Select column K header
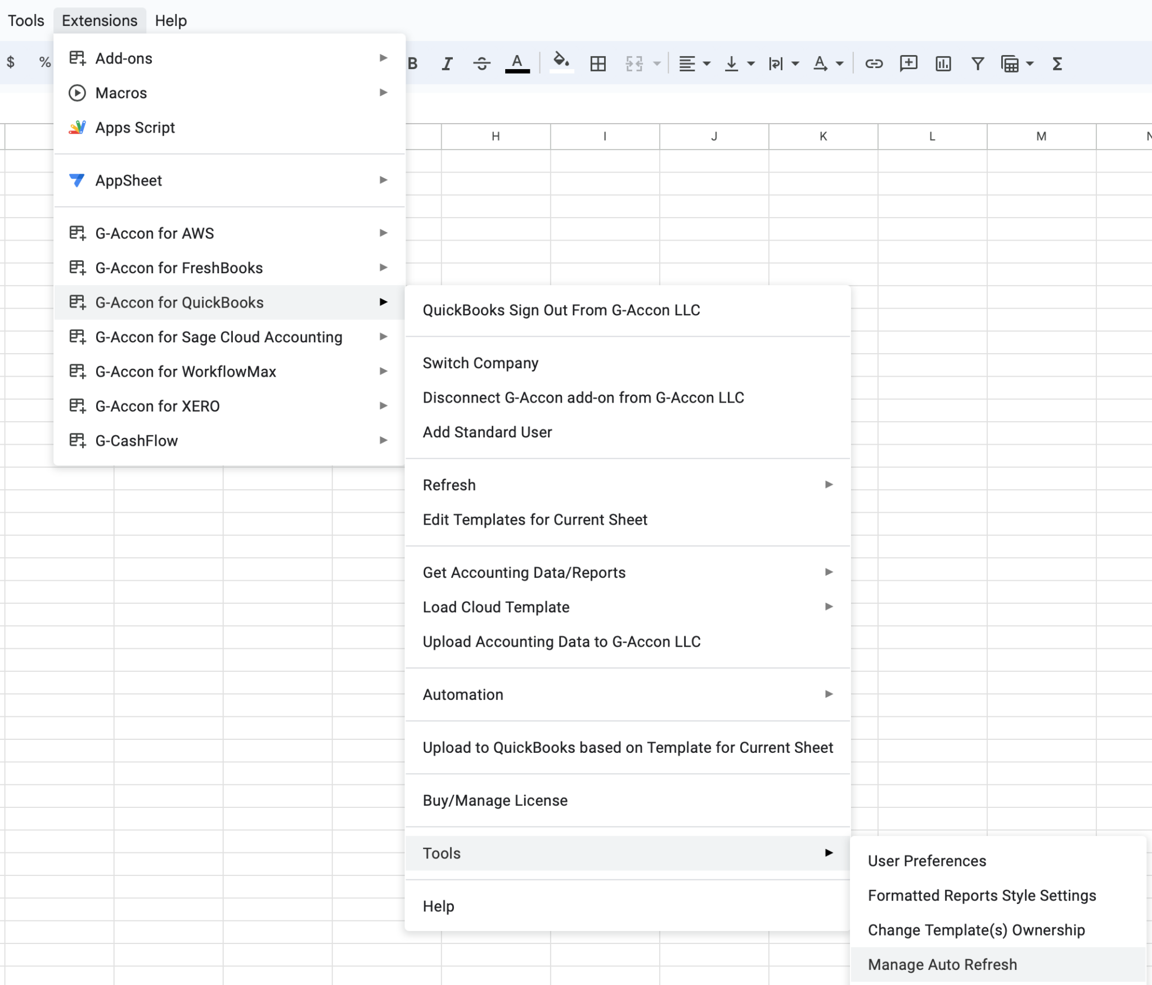The height and width of the screenshot is (985, 1152). click(823, 137)
